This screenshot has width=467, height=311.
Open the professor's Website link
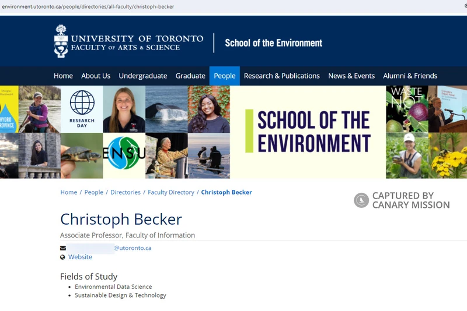click(80, 257)
